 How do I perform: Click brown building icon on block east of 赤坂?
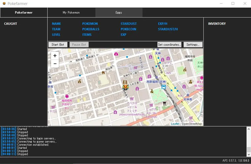(x=79, y=81)
